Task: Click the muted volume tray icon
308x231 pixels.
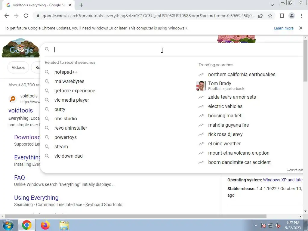Action: point(278,225)
